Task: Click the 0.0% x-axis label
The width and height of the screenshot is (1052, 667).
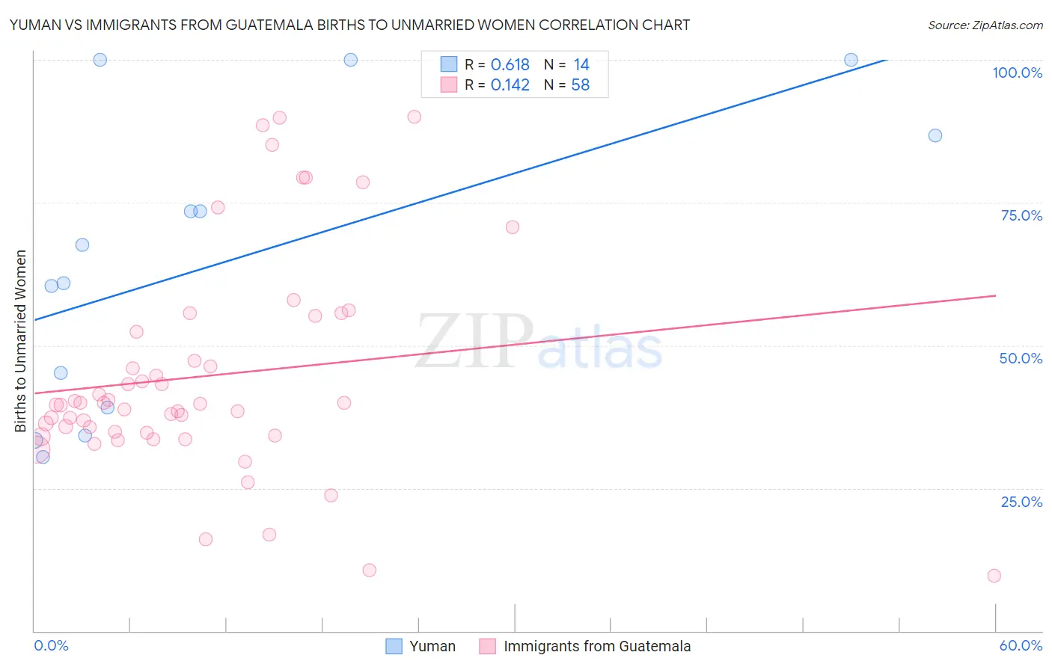Action: point(52,645)
